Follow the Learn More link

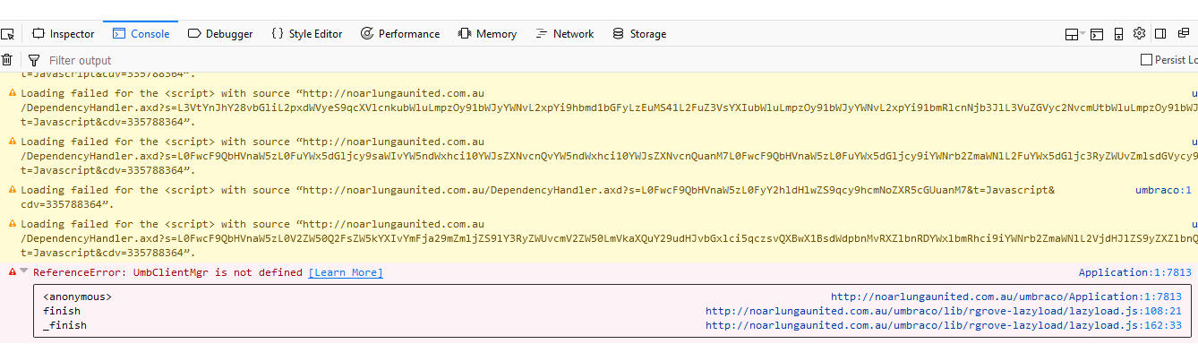[x=346, y=272]
